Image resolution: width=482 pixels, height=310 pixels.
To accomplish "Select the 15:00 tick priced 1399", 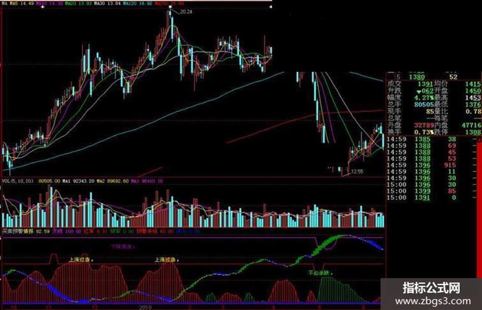I will tap(421, 191).
